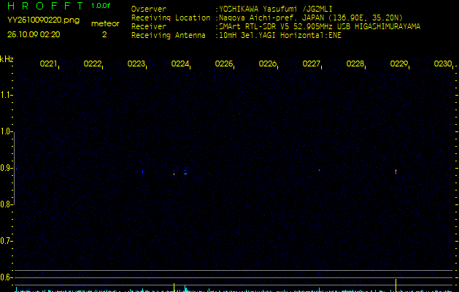Click the 0223 time marker

tap(136, 64)
